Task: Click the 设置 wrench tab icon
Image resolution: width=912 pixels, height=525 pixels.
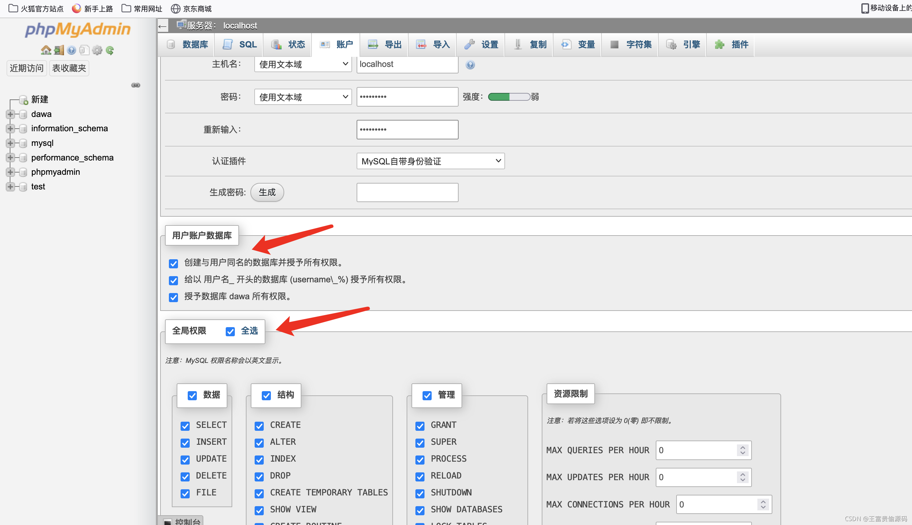Action: tap(469, 45)
